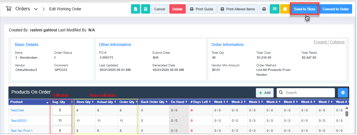Click store value 3 - Amsterdam
357x135 pixels.
point(26,58)
